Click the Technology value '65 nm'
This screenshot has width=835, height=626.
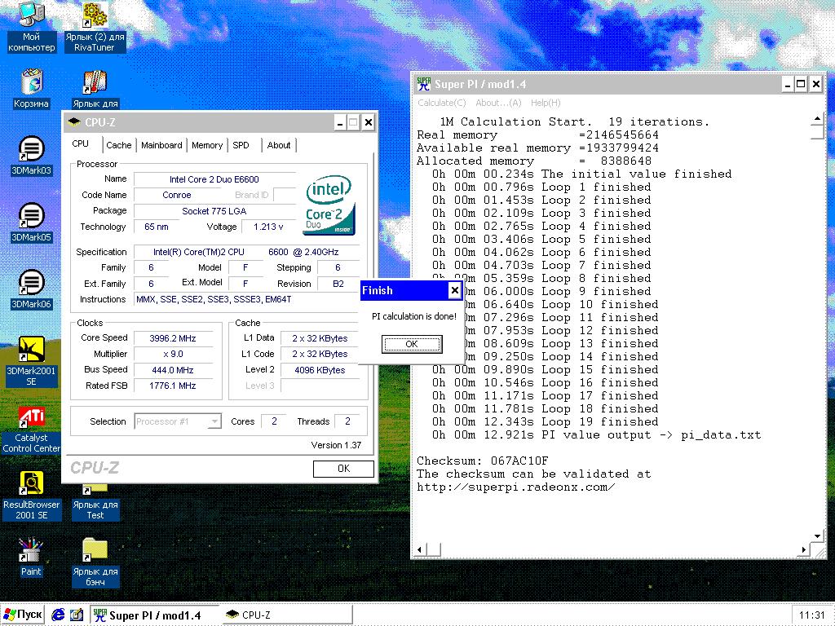[x=157, y=227]
